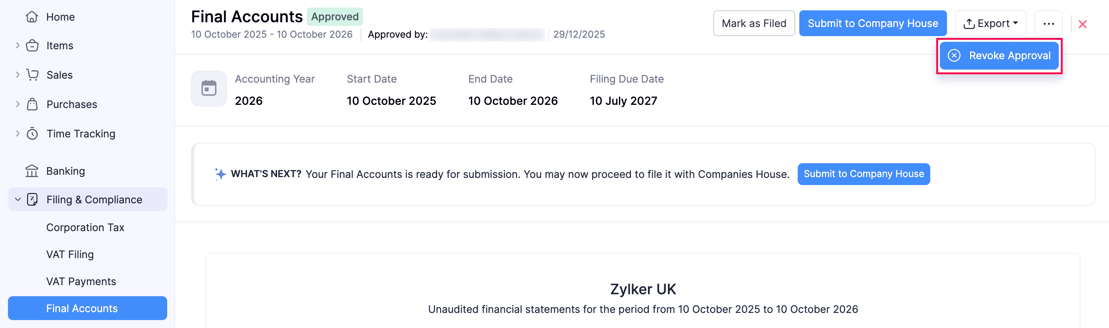Screen dimensions: 1109x328
Task: Close the Final Accounts view
Action: point(1082,24)
